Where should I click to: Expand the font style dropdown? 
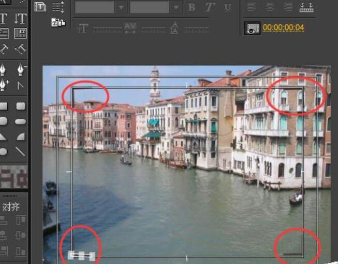pos(176,7)
